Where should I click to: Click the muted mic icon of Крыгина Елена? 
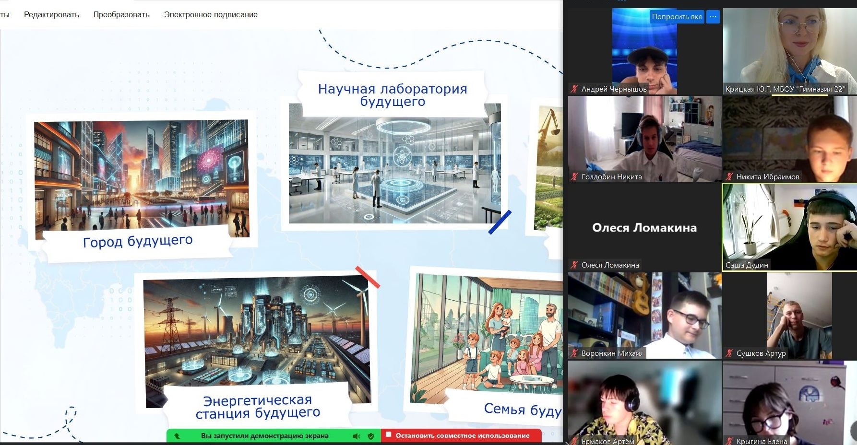729,441
